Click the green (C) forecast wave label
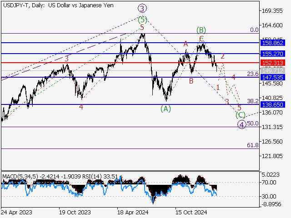This screenshot has width=291, height=218. 241,115
